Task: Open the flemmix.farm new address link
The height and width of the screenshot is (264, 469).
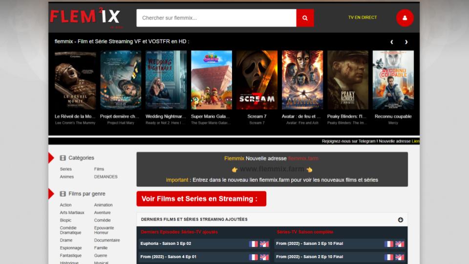Action: (x=303, y=158)
